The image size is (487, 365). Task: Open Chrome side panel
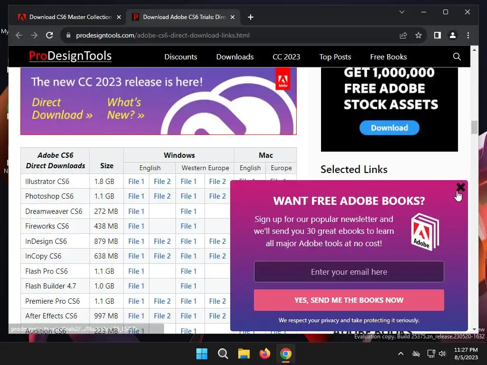point(438,35)
